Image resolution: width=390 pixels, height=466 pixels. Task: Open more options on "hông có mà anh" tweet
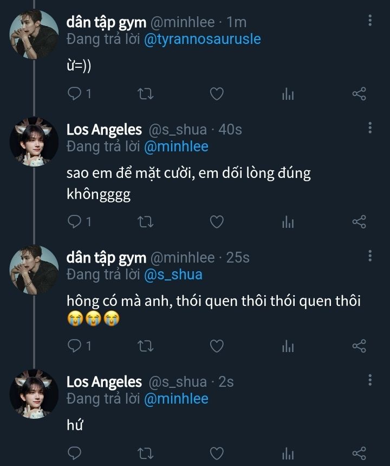(370, 256)
